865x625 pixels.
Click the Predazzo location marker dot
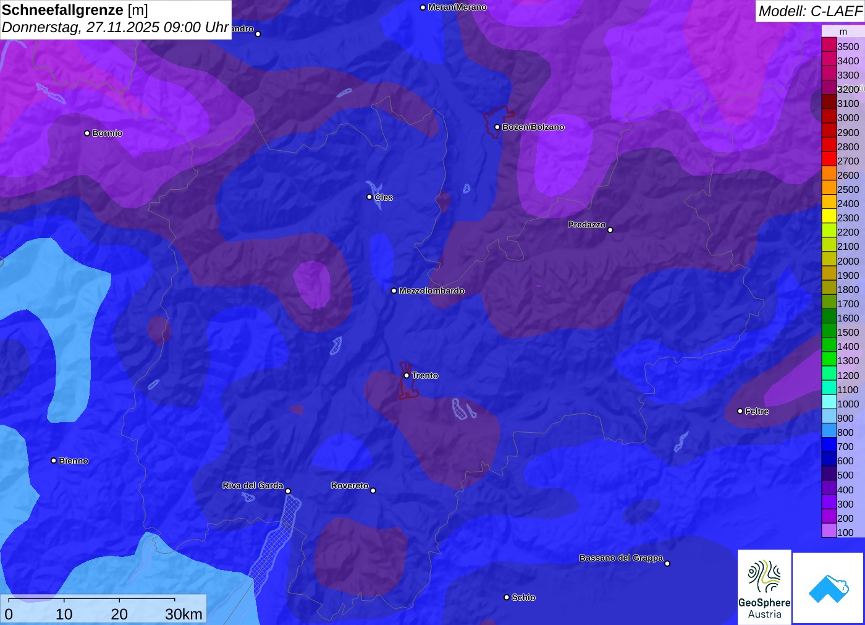click(610, 230)
